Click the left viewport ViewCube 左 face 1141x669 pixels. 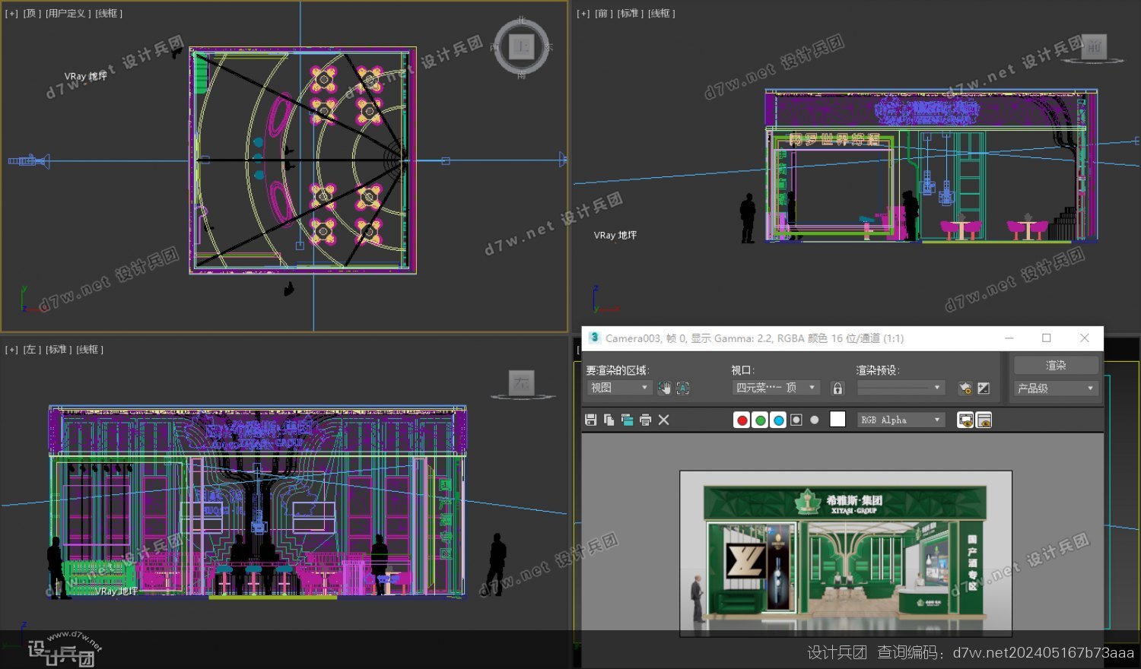(522, 383)
